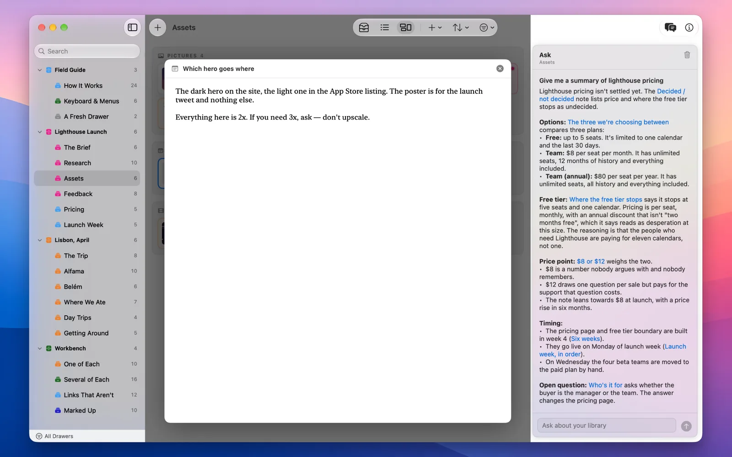Select Several of Each collection
This screenshot has width=732, height=457.
click(87, 379)
